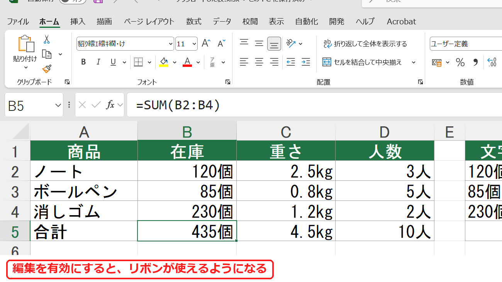Click the Paste clipboard icon
This screenshot has width=502, height=282.
click(26, 44)
